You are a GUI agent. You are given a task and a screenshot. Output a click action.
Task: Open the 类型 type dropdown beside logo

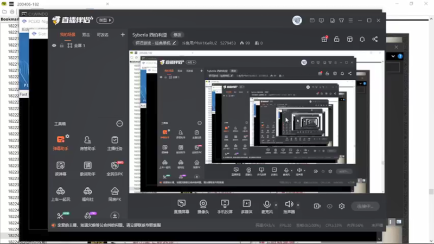105,20
